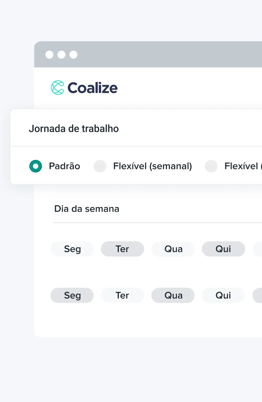Image resolution: width=262 pixels, height=402 pixels.
Task: Click the Jornada de trabalho heading
Action: click(74, 129)
